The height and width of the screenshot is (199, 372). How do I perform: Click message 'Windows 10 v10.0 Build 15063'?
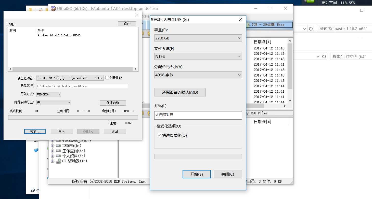(59, 35)
